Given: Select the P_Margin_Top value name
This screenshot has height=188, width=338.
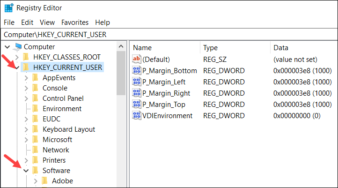Looking at the screenshot, I should (164, 105).
